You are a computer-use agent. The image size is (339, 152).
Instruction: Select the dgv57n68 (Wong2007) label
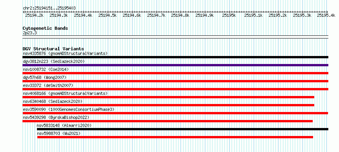(45, 77)
